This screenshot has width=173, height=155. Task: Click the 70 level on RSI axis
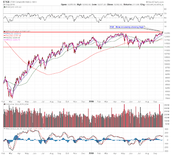tap(166, 13)
